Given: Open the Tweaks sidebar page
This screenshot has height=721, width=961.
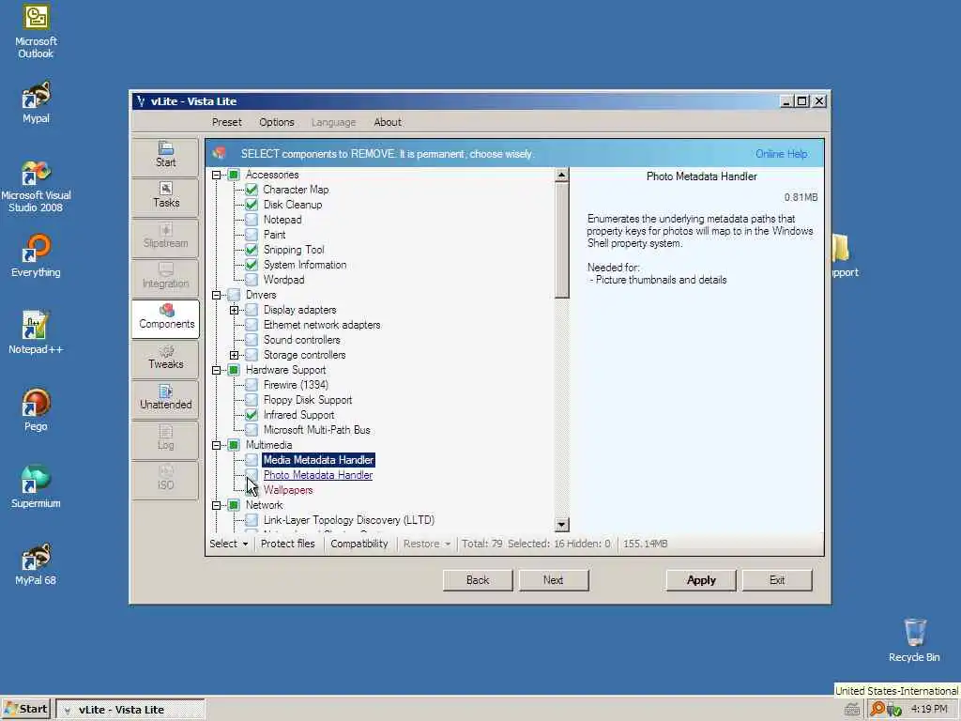Looking at the screenshot, I should click(x=165, y=358).
